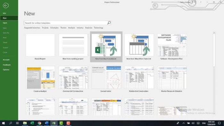
Task: Open Excel from taskbar
Action: 32,123
